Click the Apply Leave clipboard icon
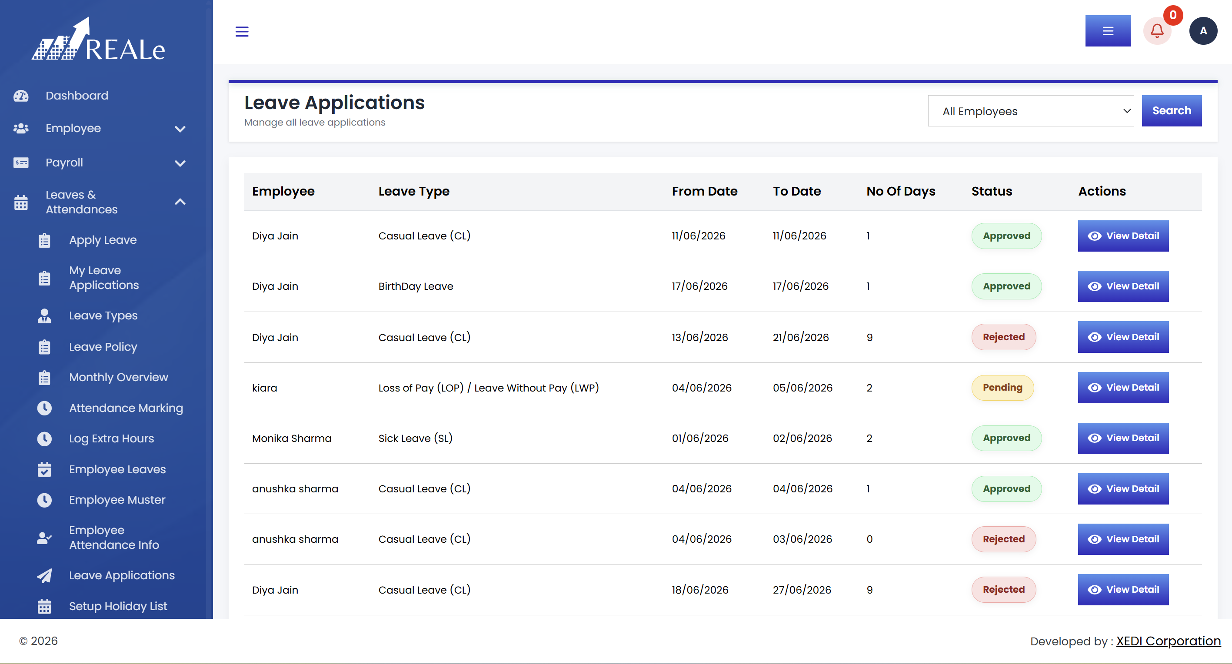The width and height of the screenshot is (1232, 664). click(x=44, y=240)
